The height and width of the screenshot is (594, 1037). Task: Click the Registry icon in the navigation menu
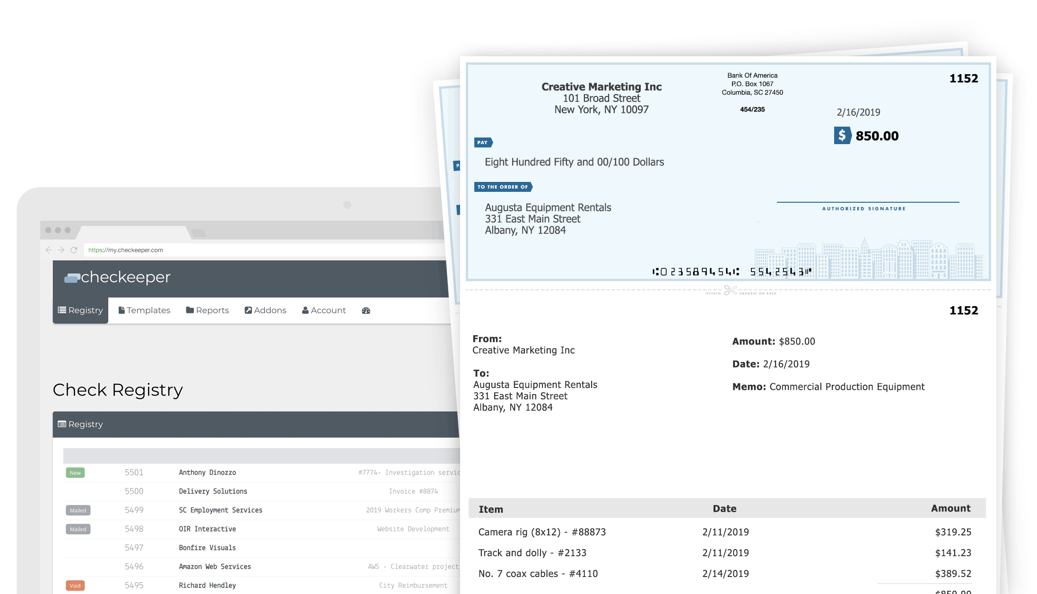pyautogui.click(x=80, y=310)
